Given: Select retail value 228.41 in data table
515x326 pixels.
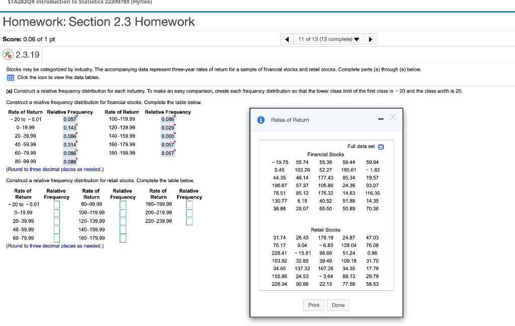Looking at the screenshot, I should click(x=280, y=254).
